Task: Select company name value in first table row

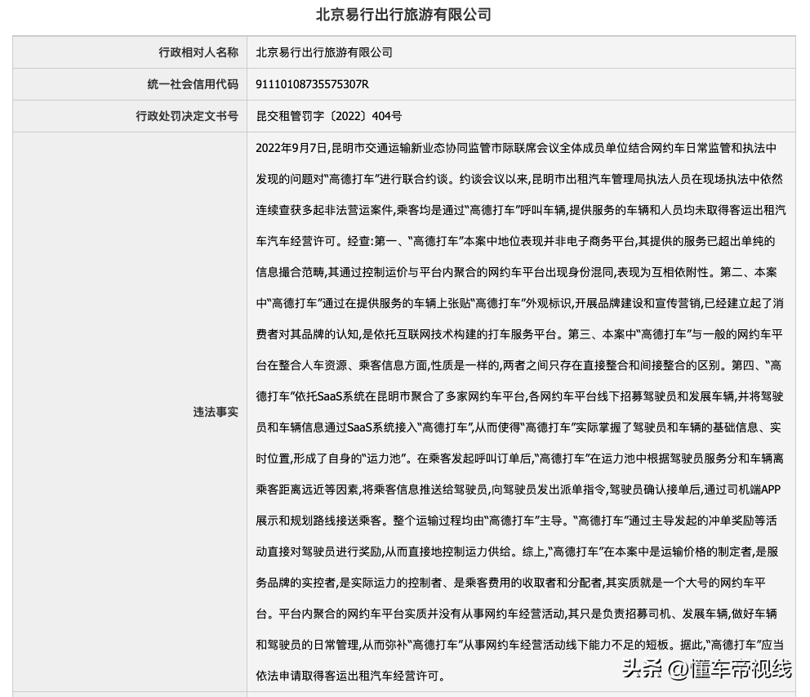Action: [324, 52]
